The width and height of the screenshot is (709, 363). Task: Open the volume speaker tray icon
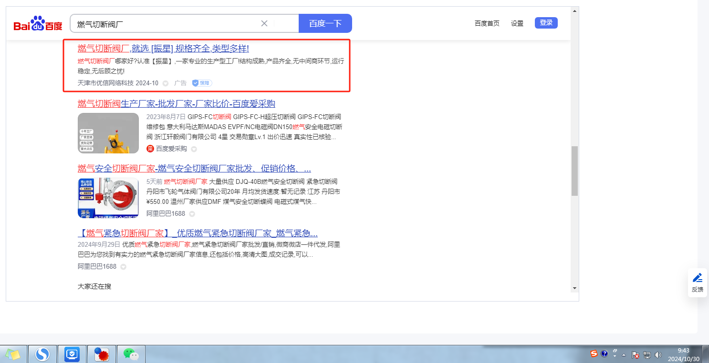click(x=658, y=354)
